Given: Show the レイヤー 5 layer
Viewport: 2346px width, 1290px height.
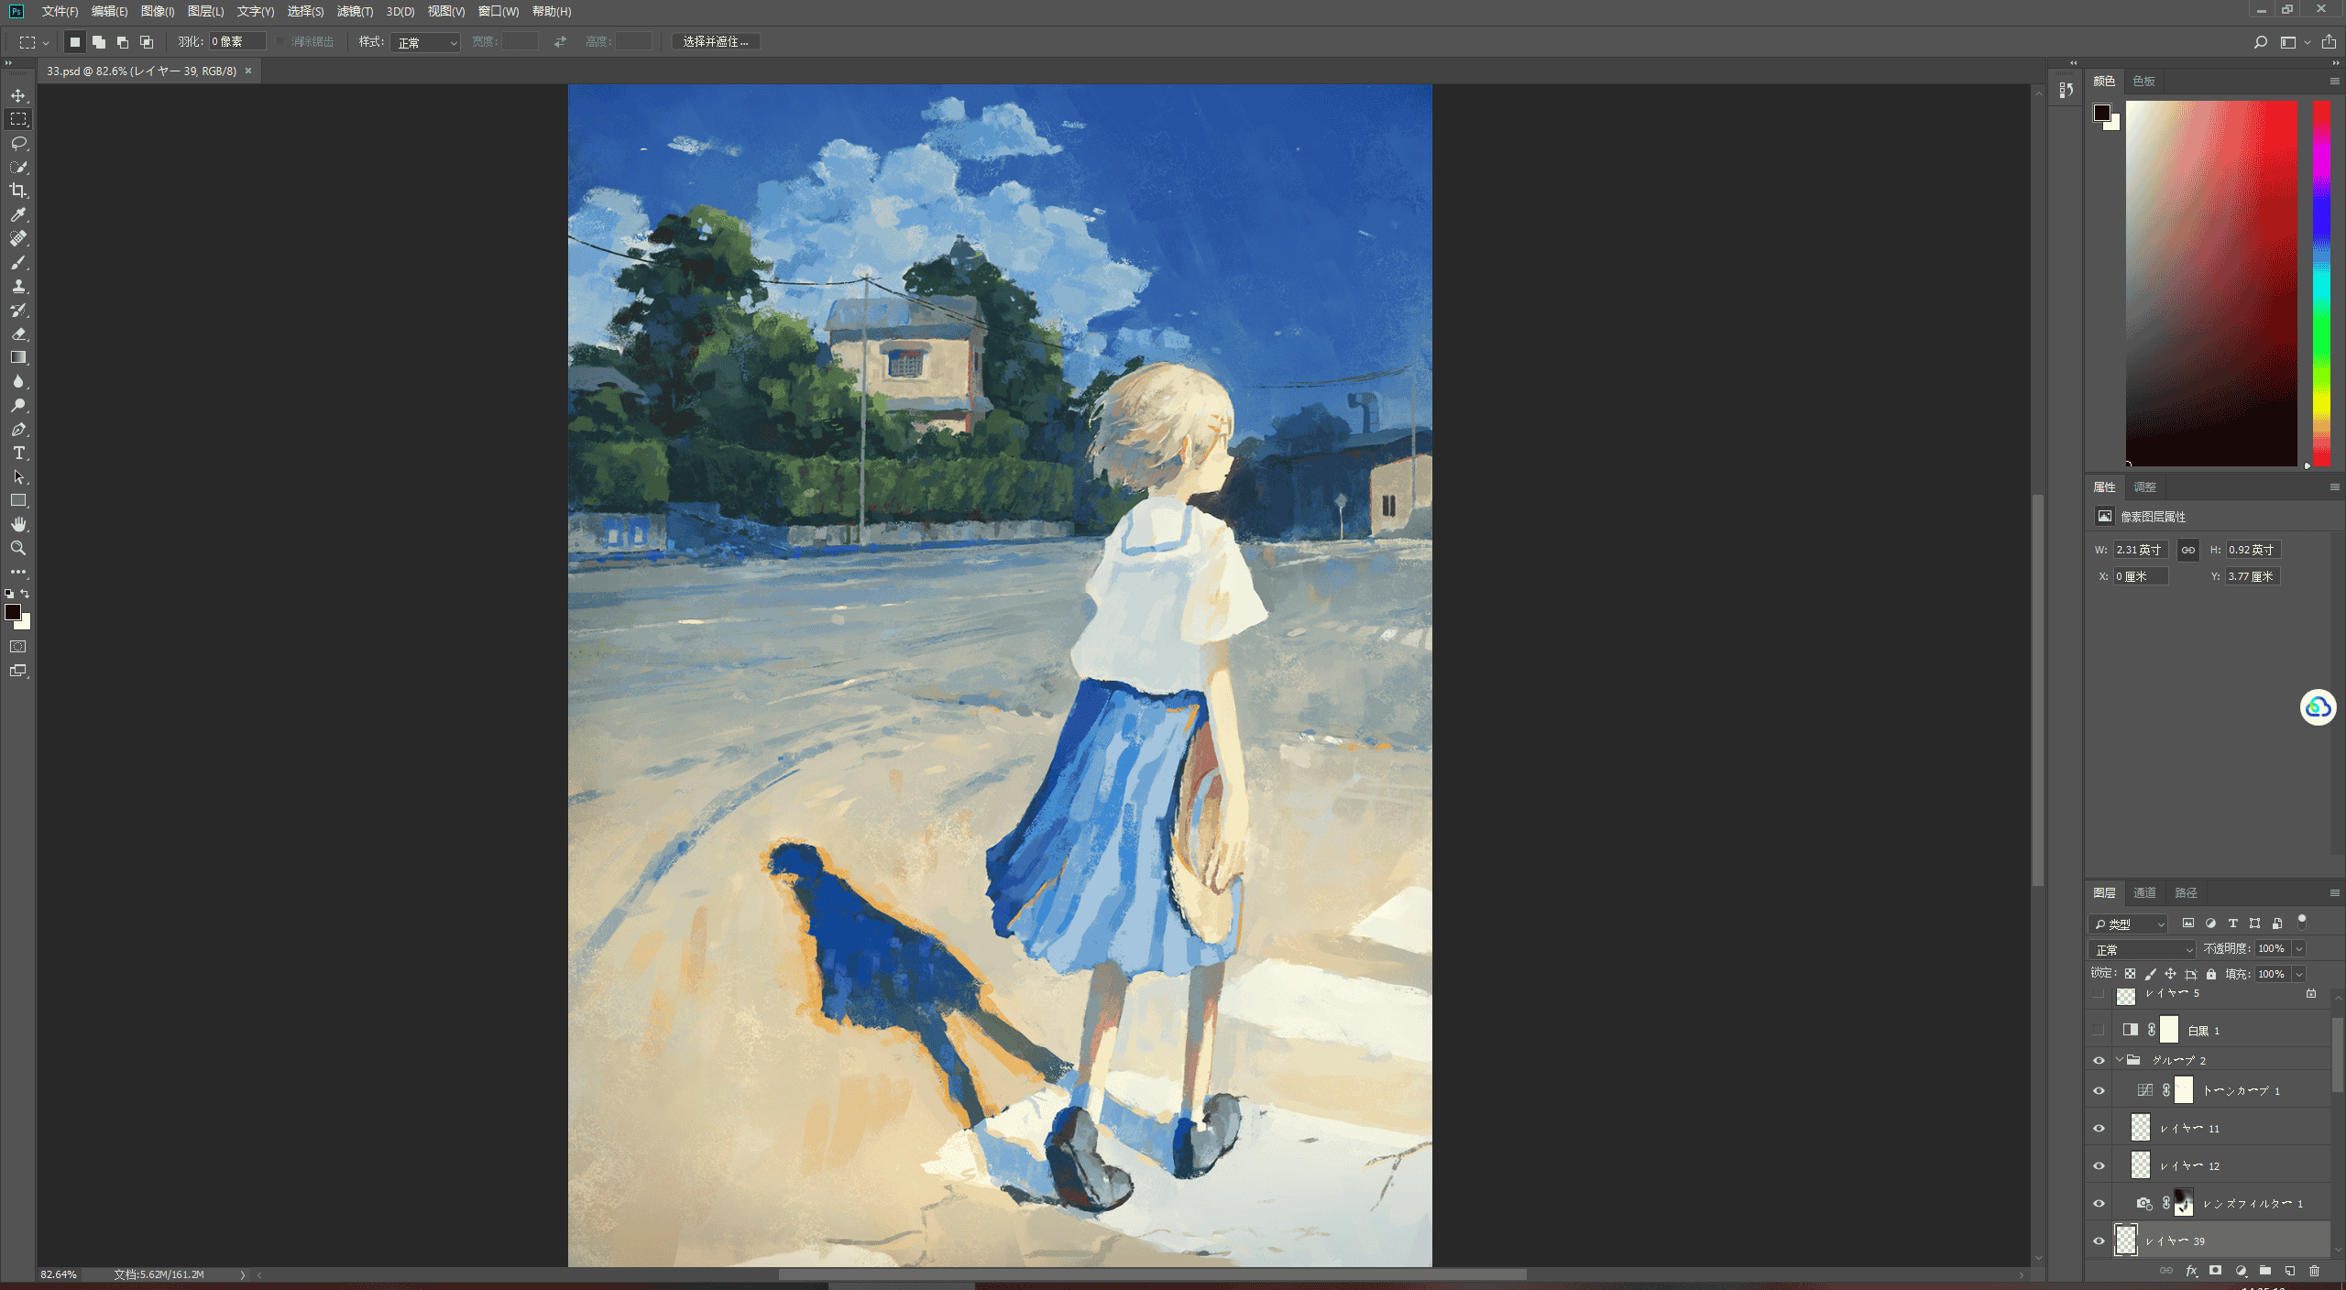Looking at the screenshot, I should click(2099, 994).
